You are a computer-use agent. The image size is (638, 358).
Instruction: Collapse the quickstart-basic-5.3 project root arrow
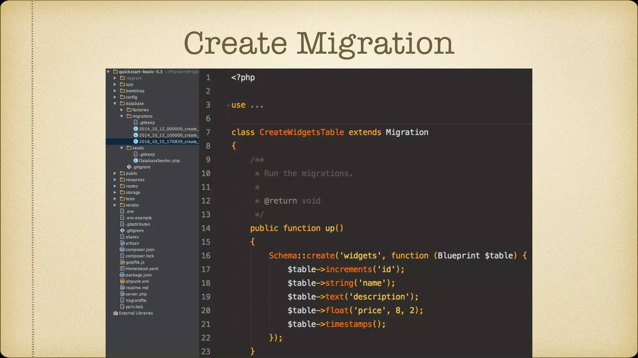pos(108,72)
